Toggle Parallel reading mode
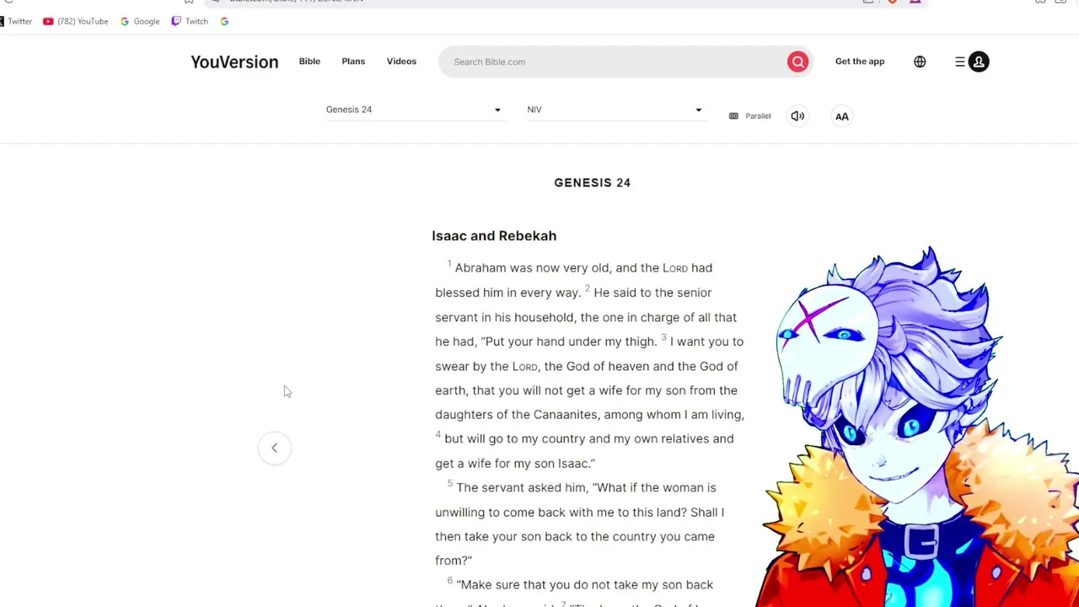Viewport: 1079px width, 607px height. (x=749, y=116)
